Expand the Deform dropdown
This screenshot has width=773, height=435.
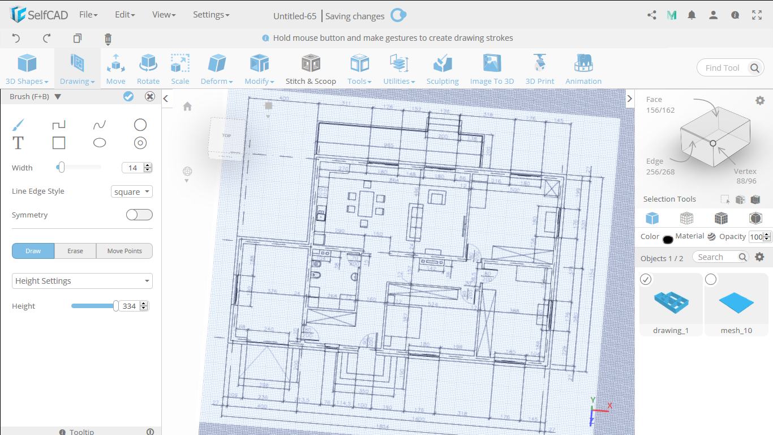point(217,69)
